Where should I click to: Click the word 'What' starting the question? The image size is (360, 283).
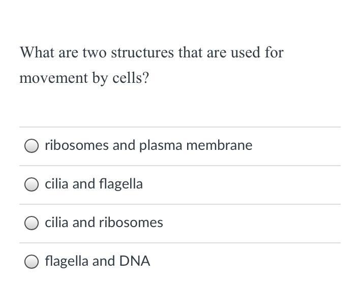(37, 52)
